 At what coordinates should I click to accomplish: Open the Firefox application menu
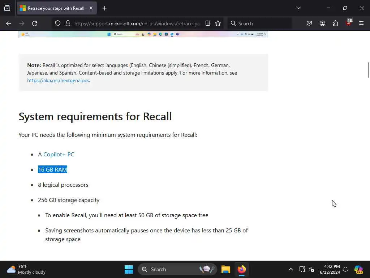coord(361,24)
